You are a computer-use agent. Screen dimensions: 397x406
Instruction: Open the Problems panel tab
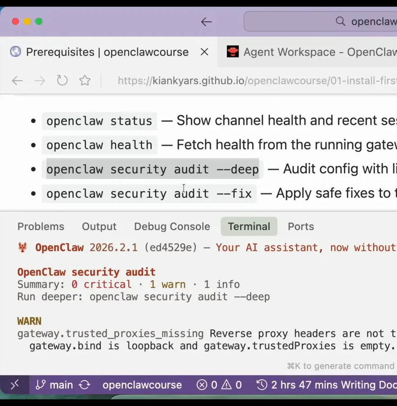coord(41,226)
